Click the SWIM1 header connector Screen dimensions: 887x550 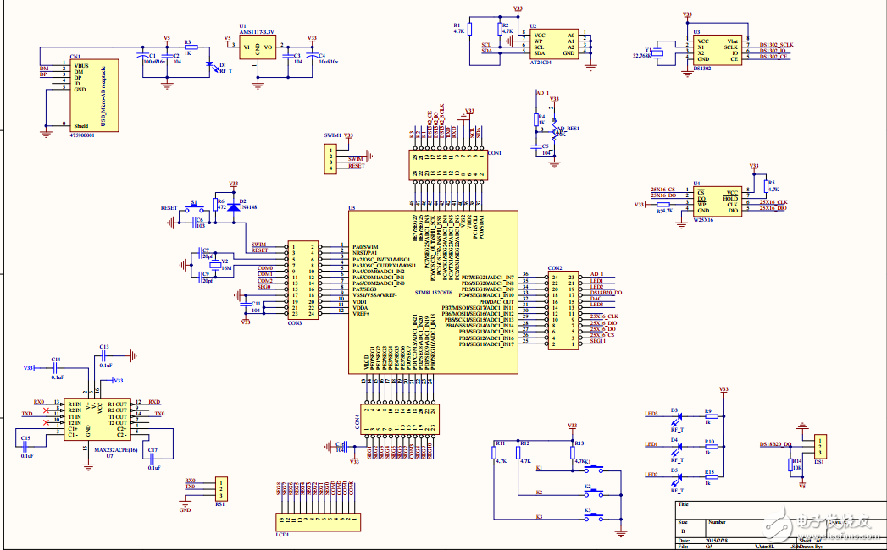(330, 158)
